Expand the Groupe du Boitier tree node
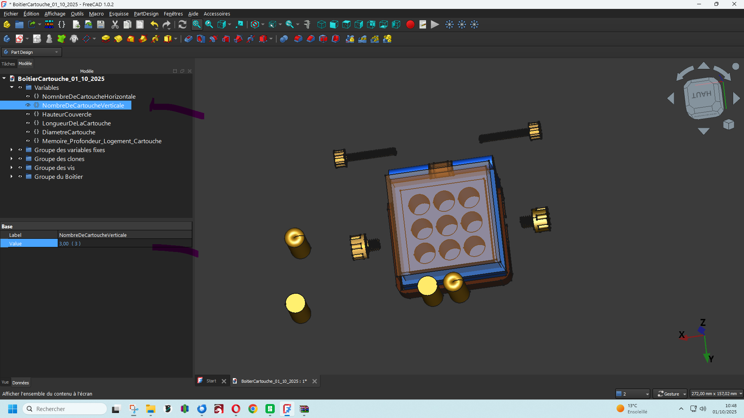744x418 pixels. (x=12, y=176)
